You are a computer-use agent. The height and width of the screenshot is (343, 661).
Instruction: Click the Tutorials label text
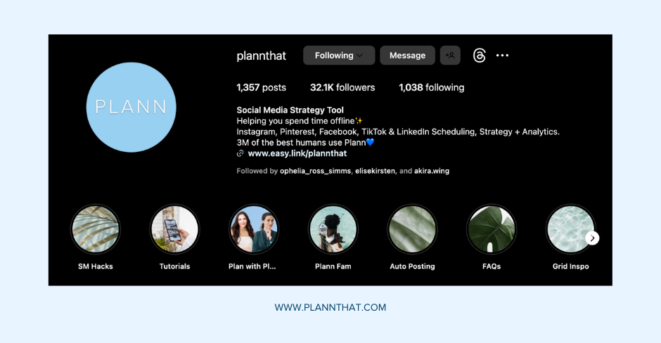tap(174, 266)
